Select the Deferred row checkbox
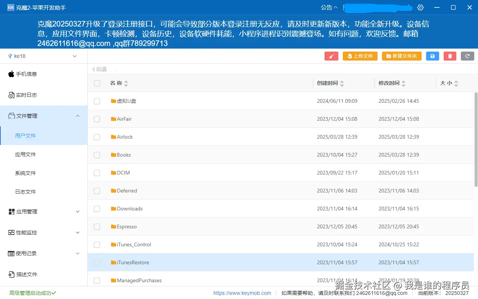The height and width of the screenshot is (299, 478). click(x=97, y=191)
